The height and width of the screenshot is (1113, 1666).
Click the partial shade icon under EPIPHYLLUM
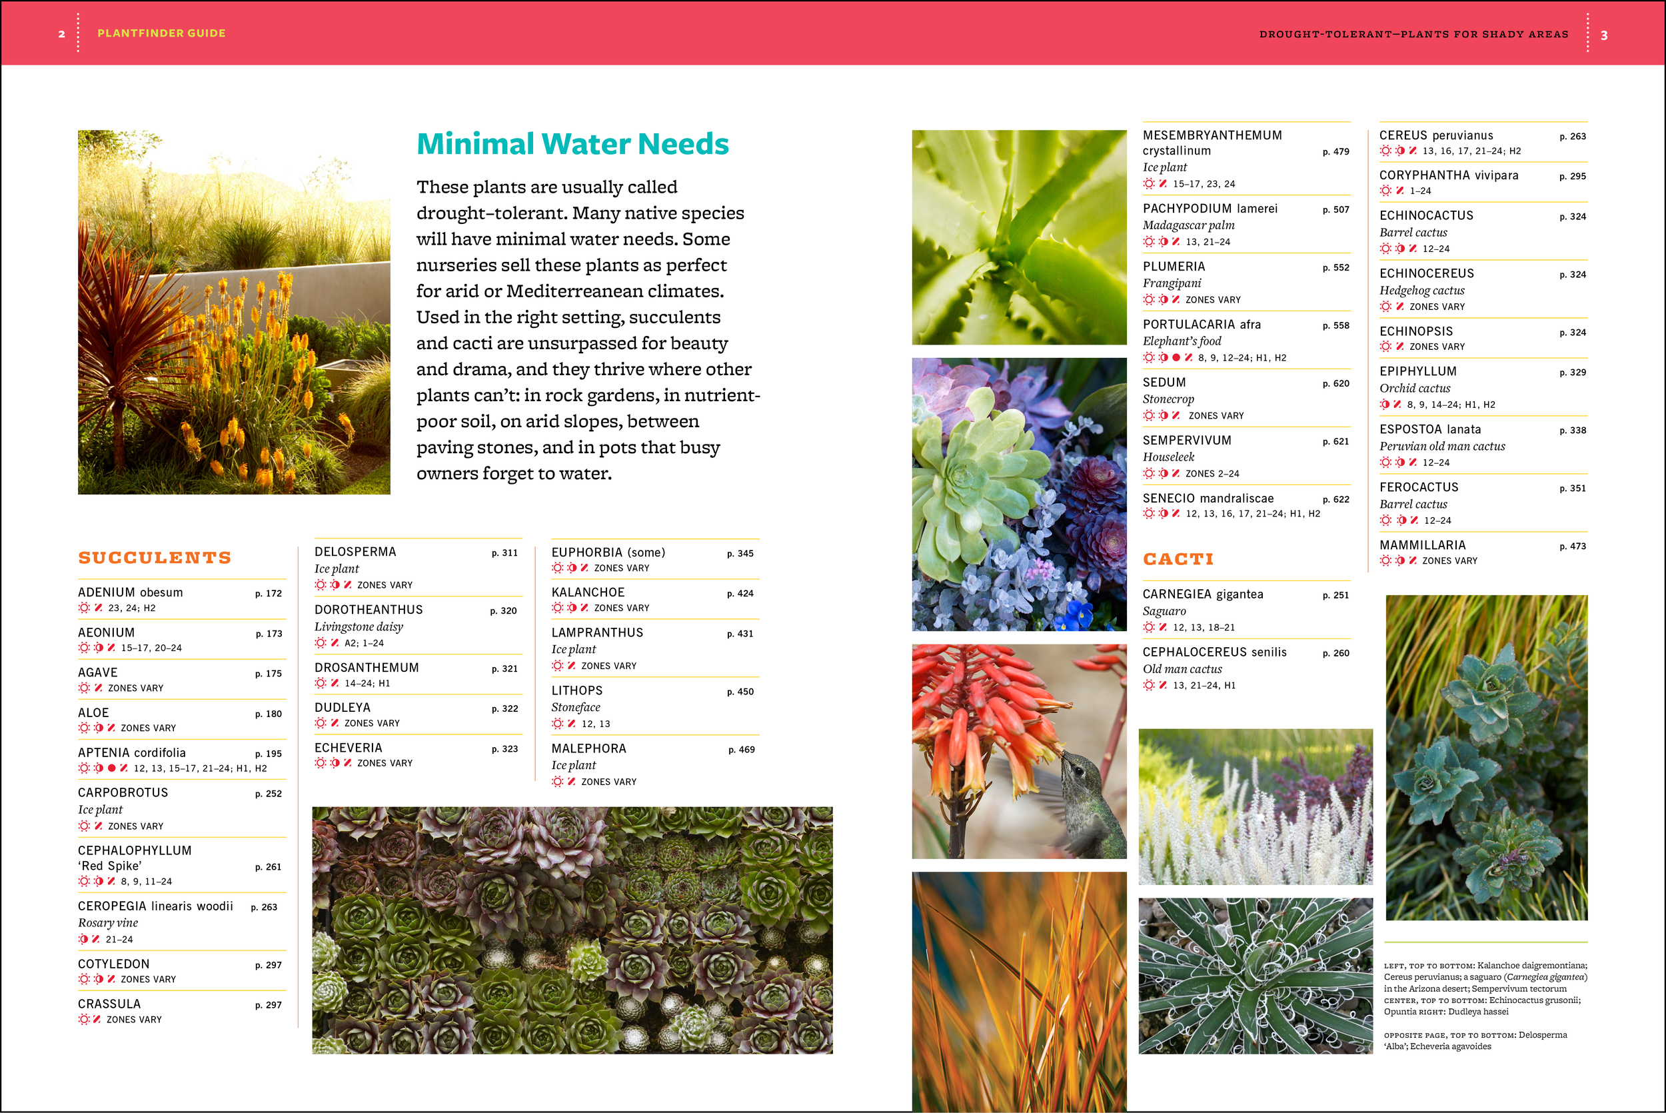click(x=1385, y=405)
